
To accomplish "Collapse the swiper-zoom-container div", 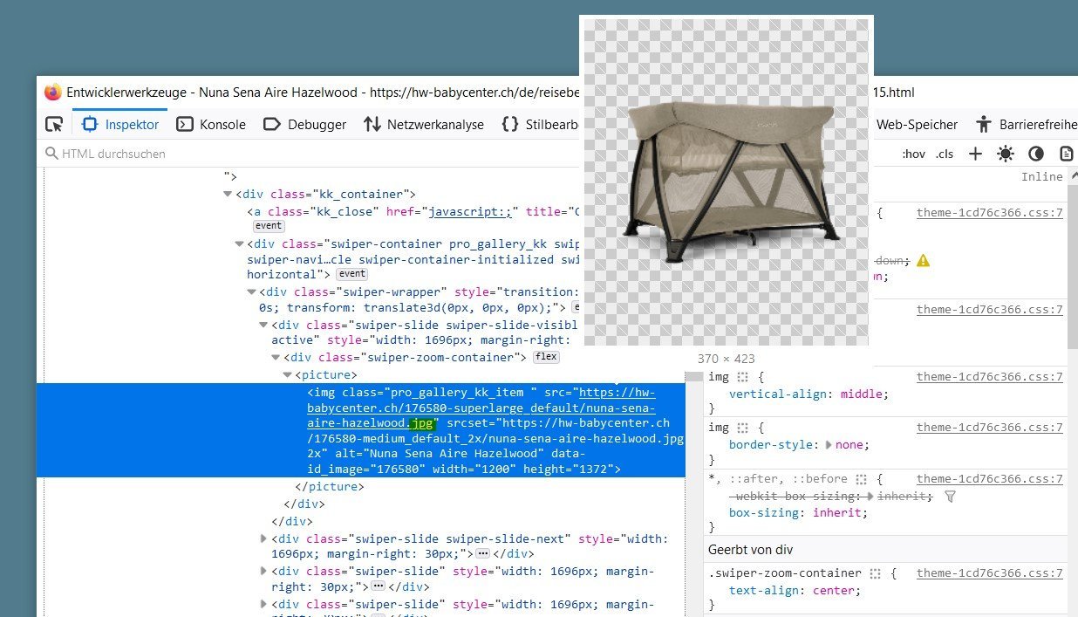I will click(276, 357).
